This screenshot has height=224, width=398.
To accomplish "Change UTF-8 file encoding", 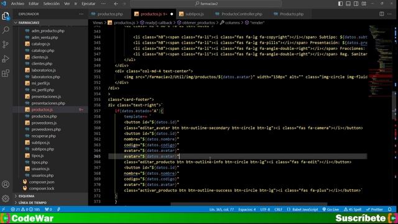I will 265,210.
